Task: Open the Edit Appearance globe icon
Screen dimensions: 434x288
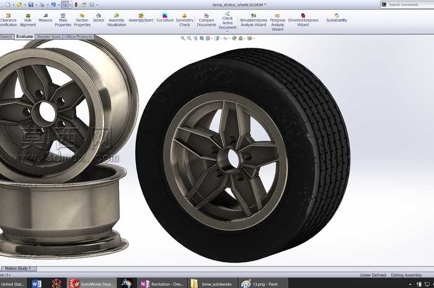Action: (234, 38)
